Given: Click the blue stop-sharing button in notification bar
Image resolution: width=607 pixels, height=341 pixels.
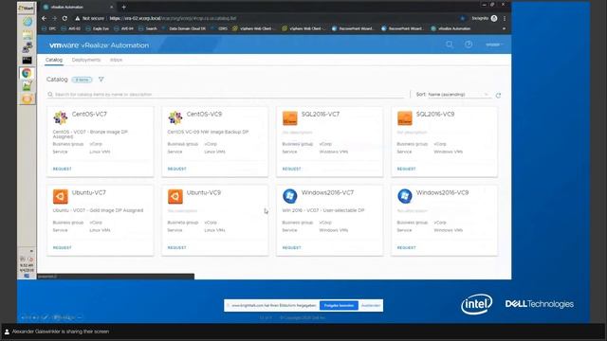Looking at the screenshot, I should 339,305.
